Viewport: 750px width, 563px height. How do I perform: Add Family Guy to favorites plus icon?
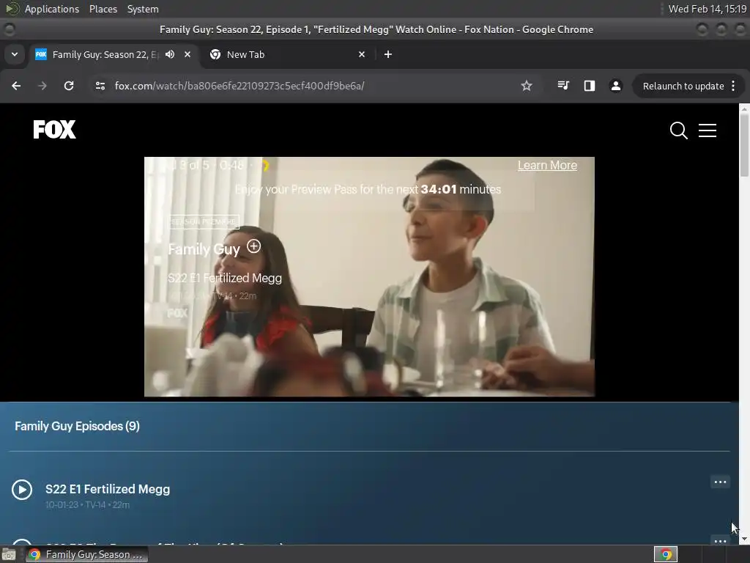coord(253,246)
